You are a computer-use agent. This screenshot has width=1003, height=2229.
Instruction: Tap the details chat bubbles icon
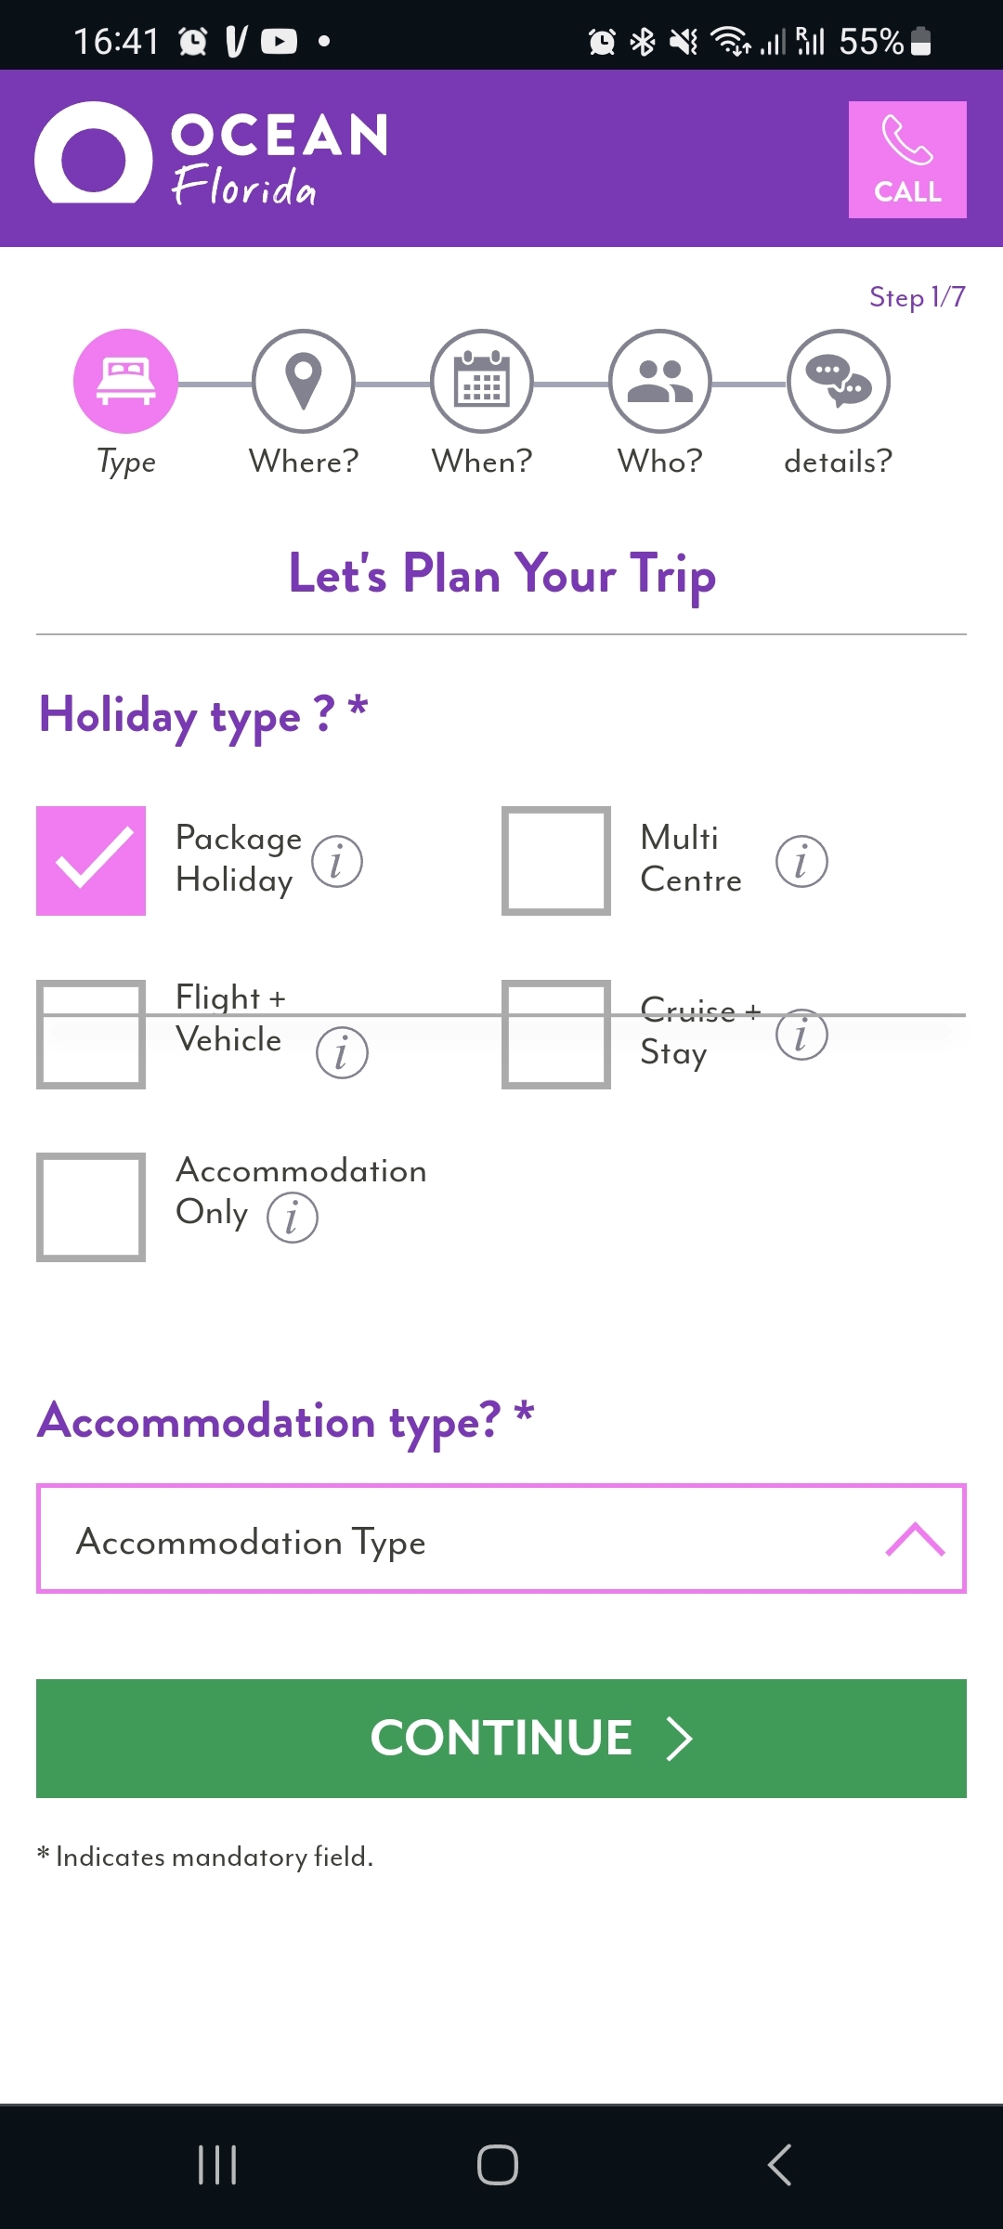click(x=839, y=381)
